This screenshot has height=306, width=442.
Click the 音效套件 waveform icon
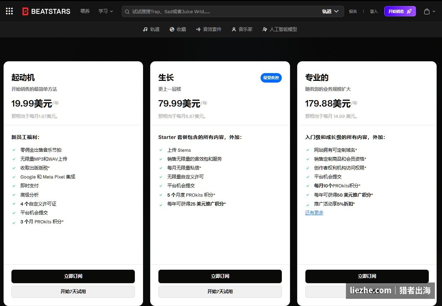198,29
